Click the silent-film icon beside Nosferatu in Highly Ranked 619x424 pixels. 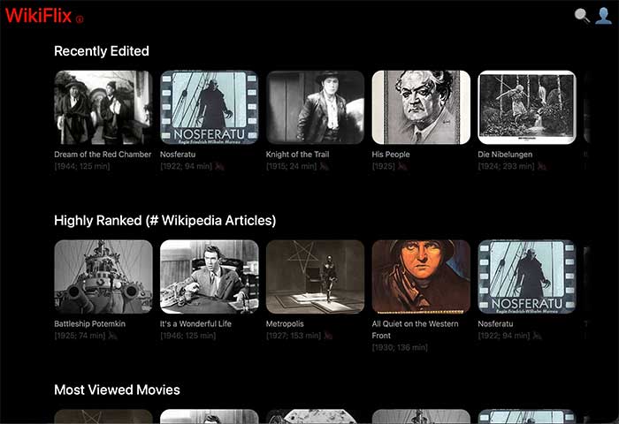tap(537, 336)
